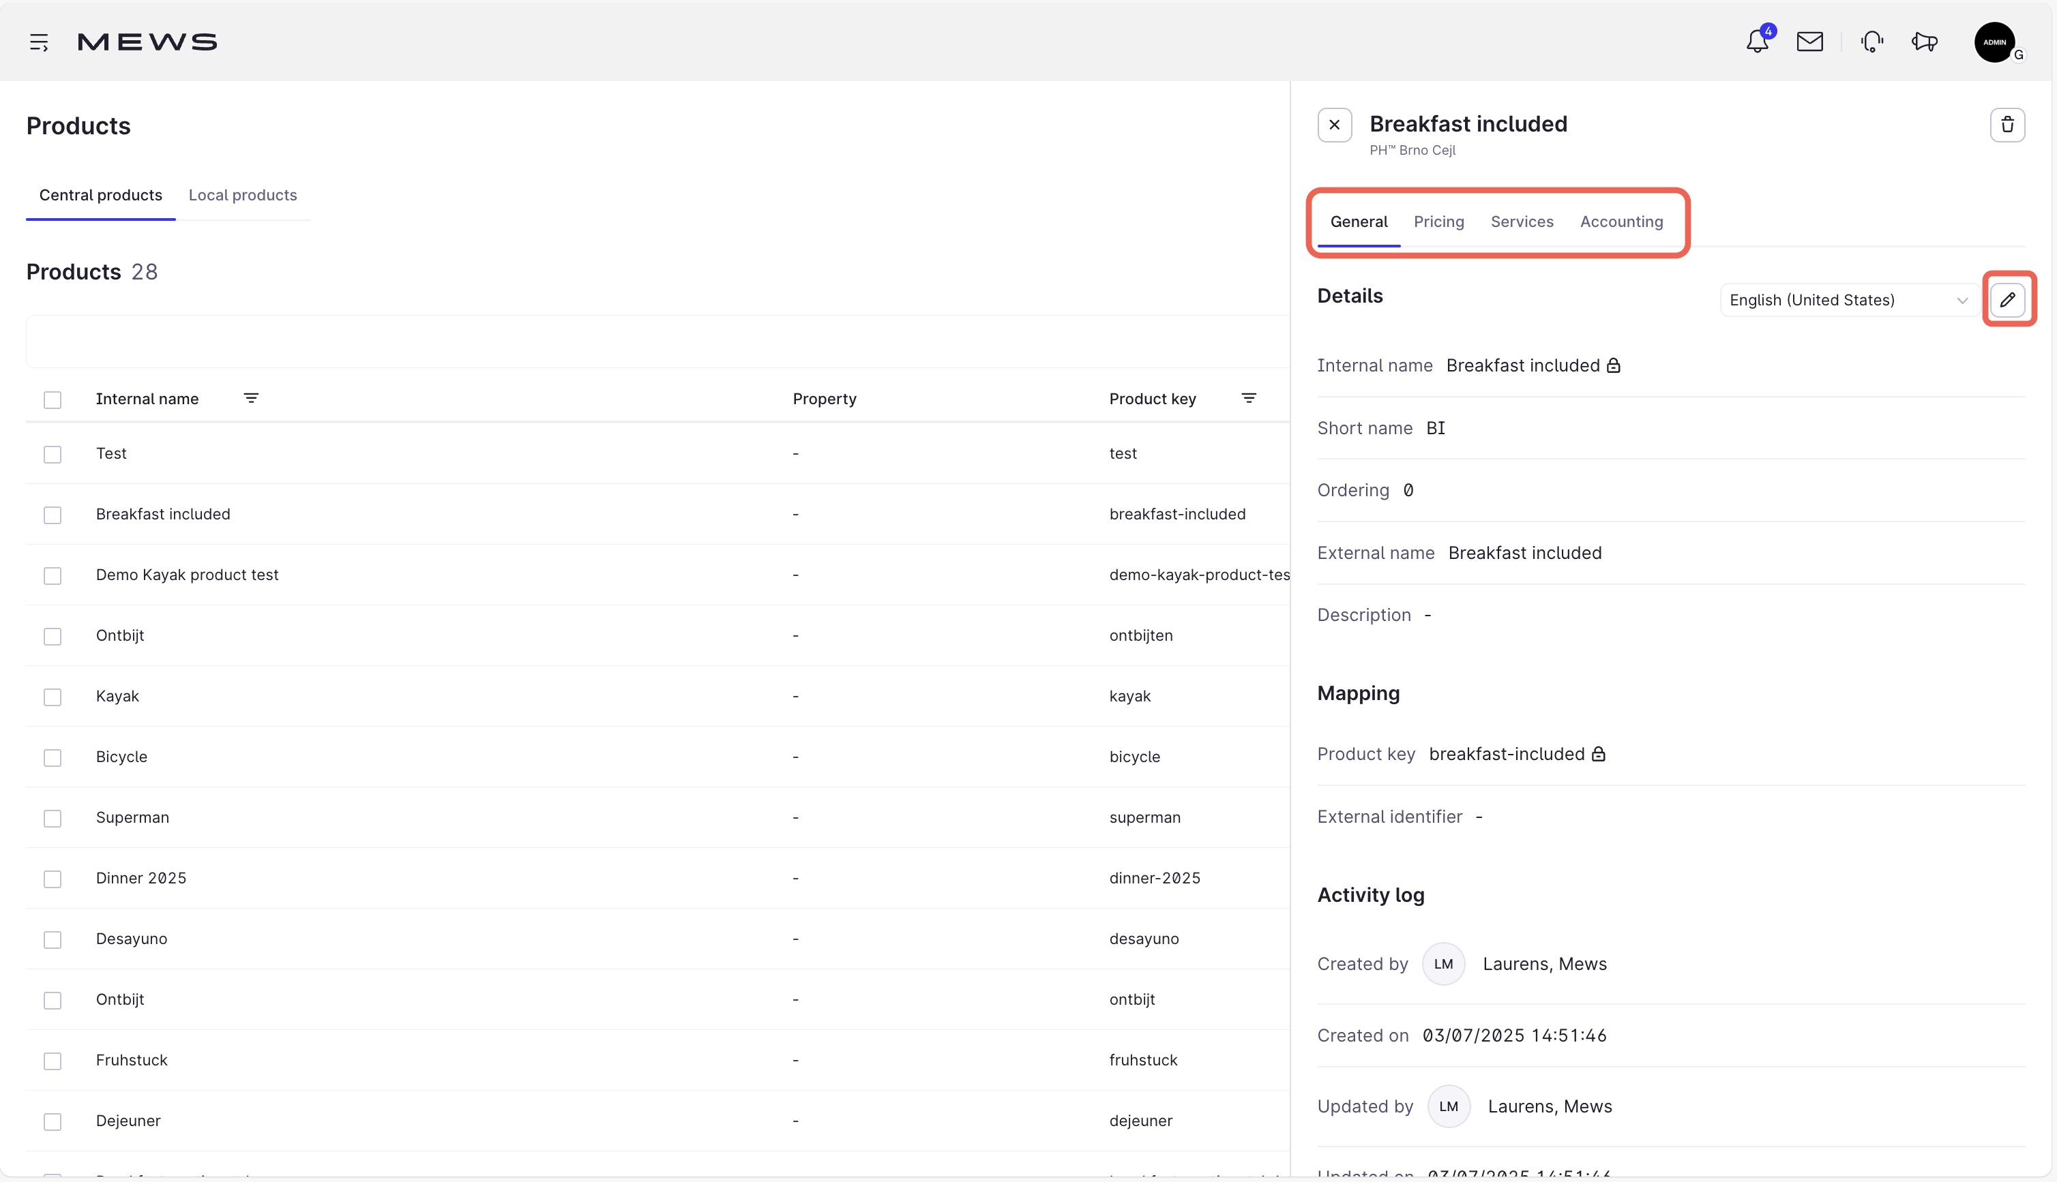This screenshot has width=2057, height=1182.
Task: Check the Kayak row checkbox
Action: [53, 697]
